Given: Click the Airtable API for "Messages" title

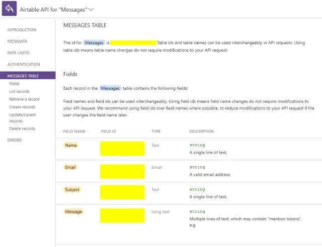Looking at the screenshot, I should pos(53,10).
